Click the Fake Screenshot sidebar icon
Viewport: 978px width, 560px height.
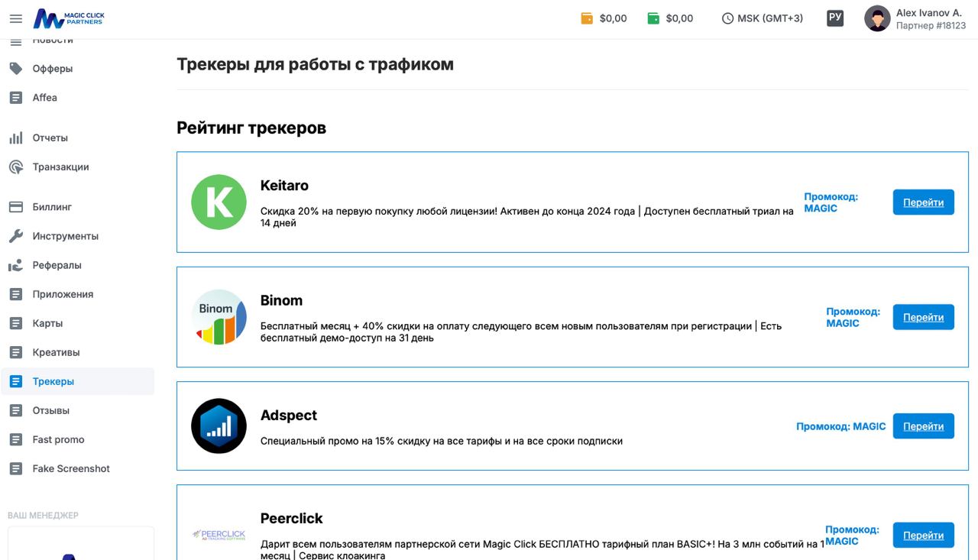point(15,468)
